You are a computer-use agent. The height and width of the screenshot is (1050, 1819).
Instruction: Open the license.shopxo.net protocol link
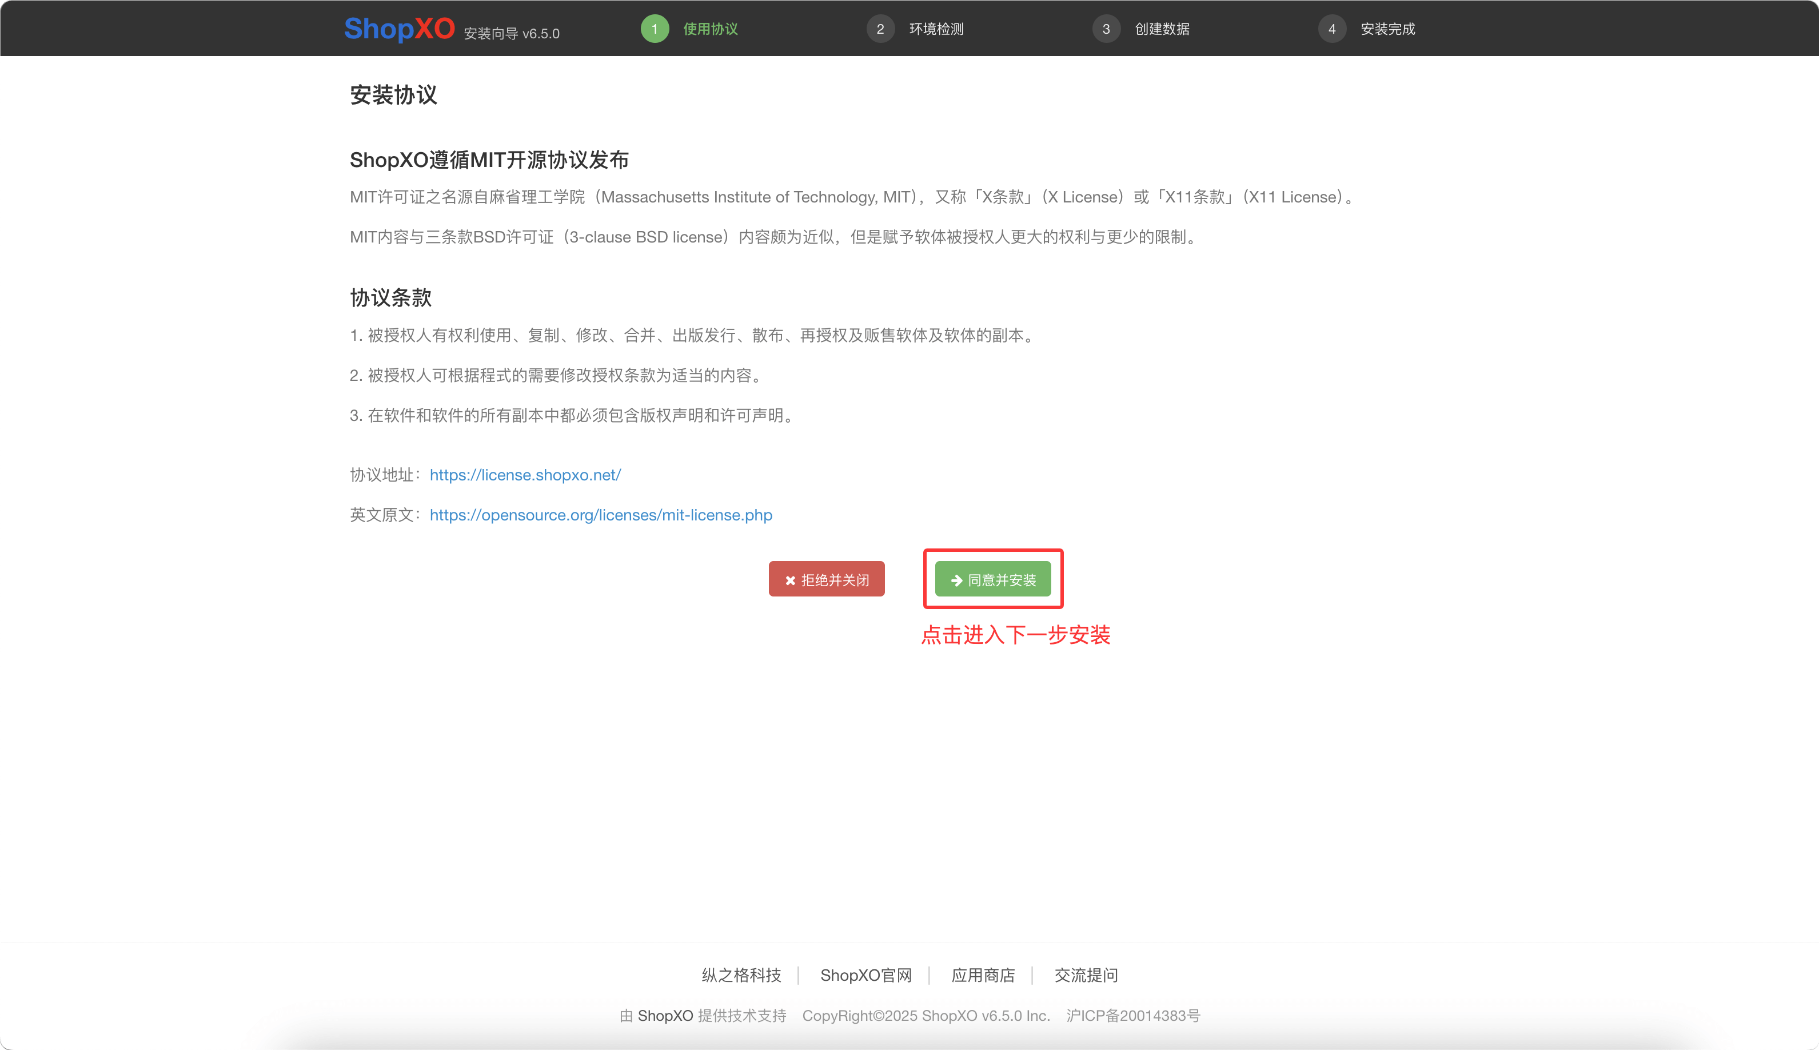(x=524, y=475)
